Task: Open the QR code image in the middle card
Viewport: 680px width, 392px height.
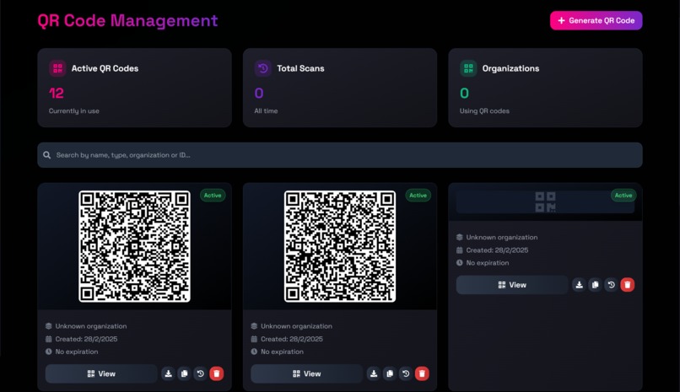Action: pyautogui.click(x=339, y=246)
